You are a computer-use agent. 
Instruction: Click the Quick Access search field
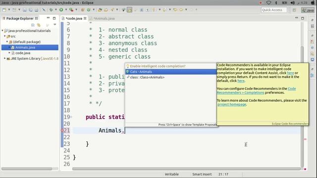point(274,10)
